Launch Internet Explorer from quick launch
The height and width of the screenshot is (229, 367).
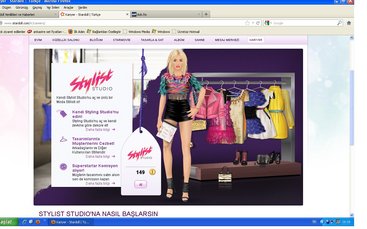(x=25, y=222)
